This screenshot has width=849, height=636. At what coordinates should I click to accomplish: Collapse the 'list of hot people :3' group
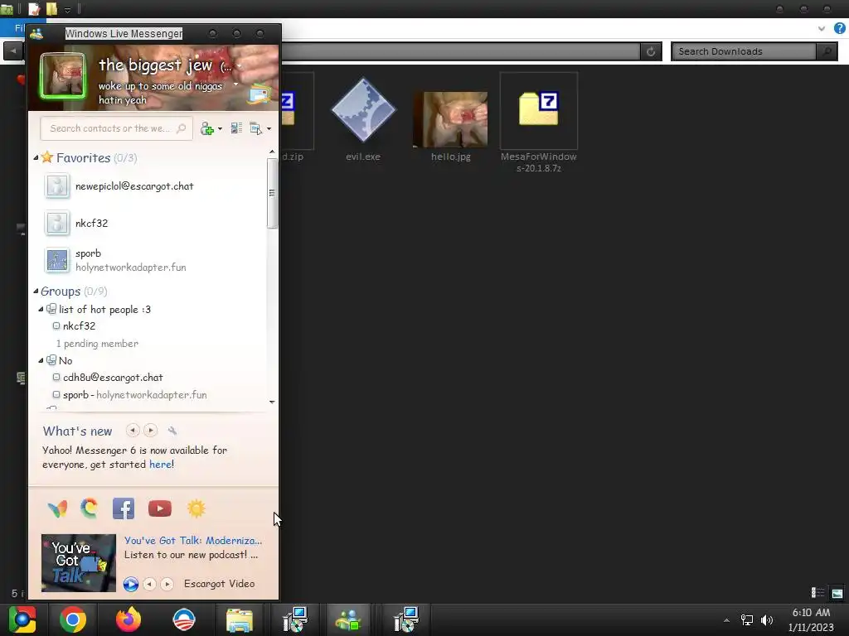(x=41, y=310)
